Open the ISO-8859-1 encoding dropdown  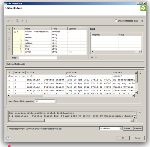121,128
